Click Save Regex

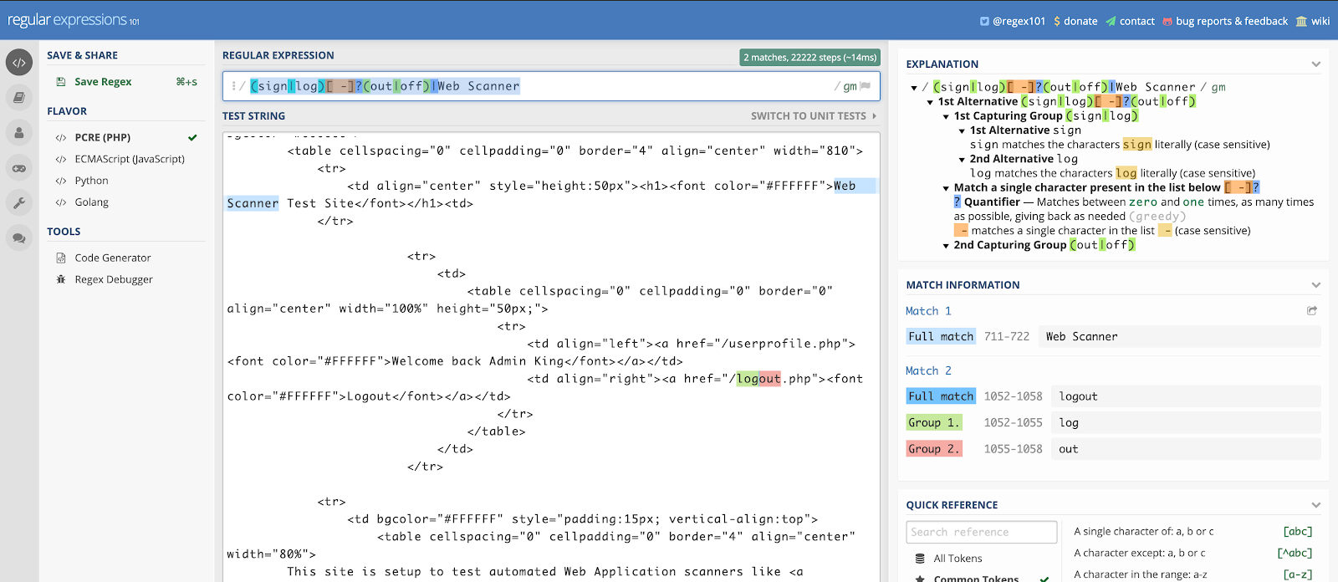(102, 82)
